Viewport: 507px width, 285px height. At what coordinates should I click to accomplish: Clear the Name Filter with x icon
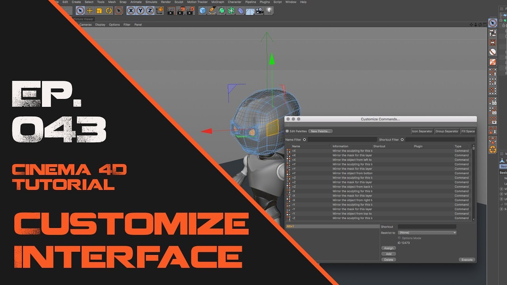tap(304, 140)
